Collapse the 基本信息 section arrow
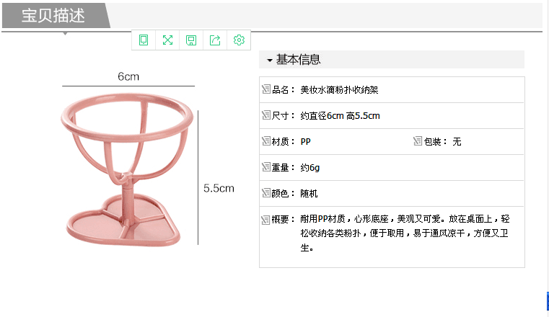 (x=269, y=61)
